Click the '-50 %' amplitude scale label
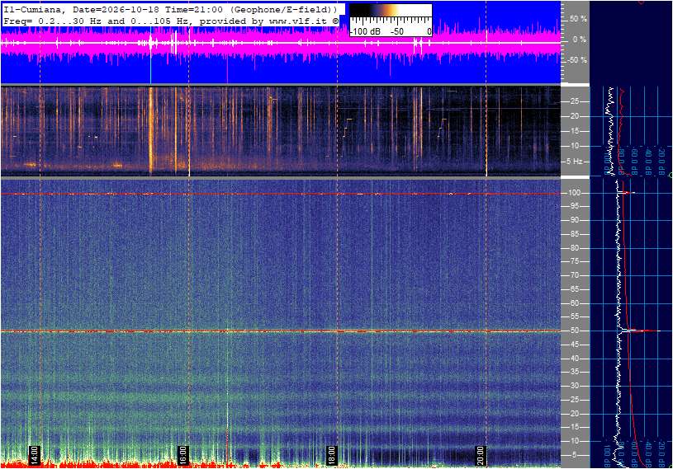673x469 pixels. pos(576,60)
